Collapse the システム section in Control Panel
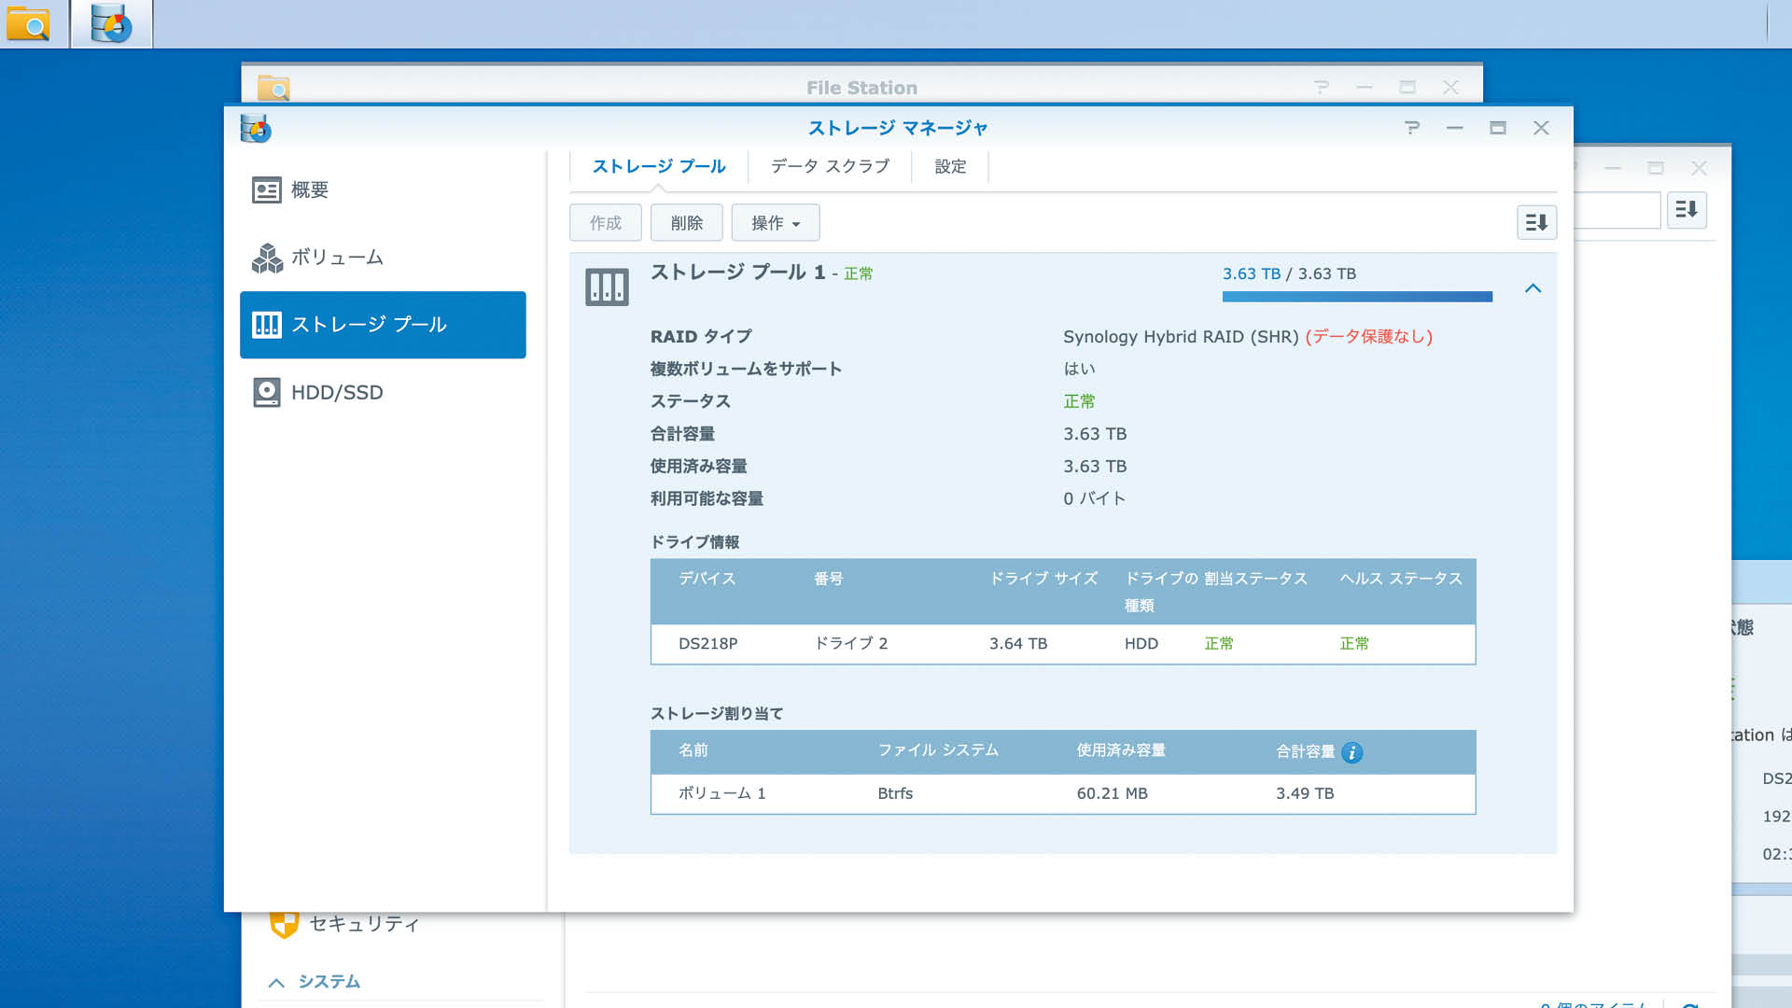 pos(276,983)
